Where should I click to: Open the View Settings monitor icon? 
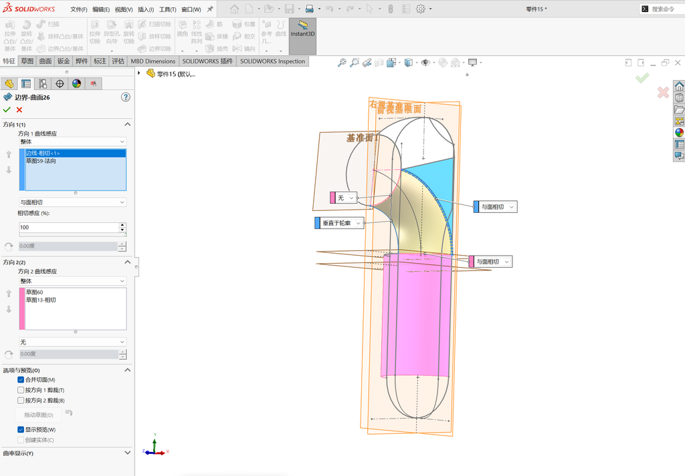(472, 63)
